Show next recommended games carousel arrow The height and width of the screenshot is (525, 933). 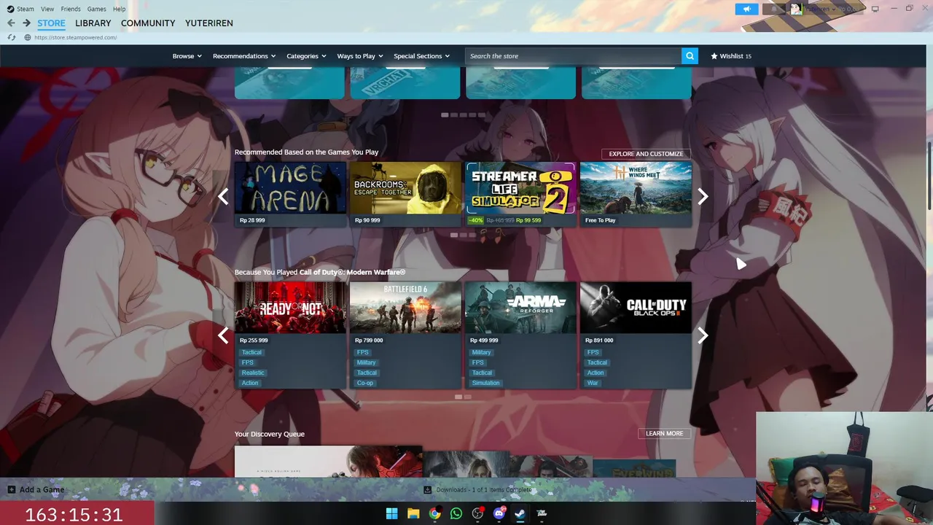703,196
